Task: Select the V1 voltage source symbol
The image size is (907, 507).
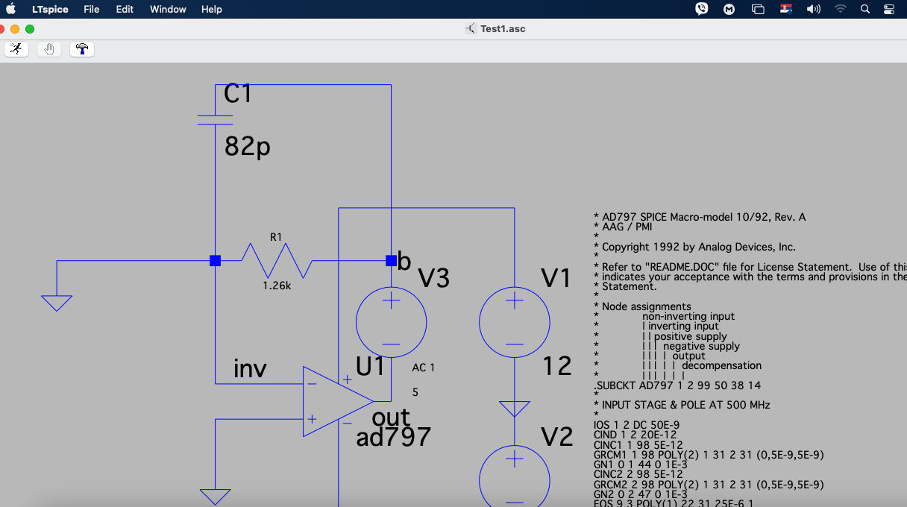Action: (514, 323)
